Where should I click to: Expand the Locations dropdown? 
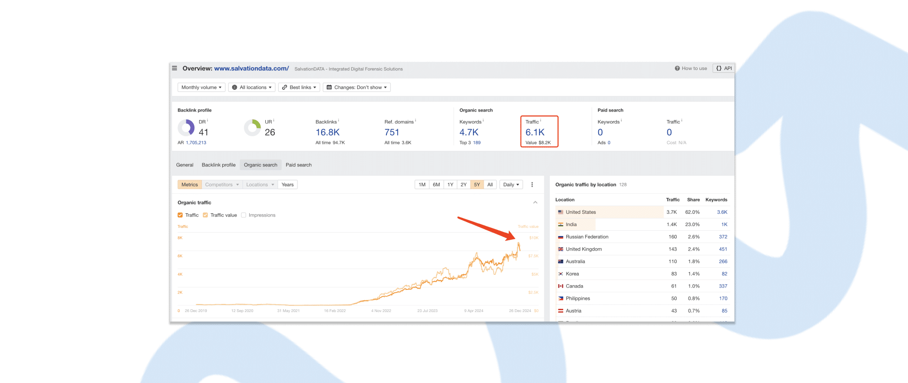(260, 185)
